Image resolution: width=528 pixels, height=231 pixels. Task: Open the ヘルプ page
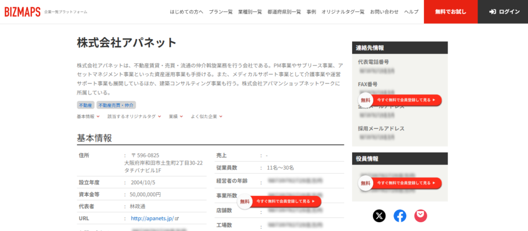pyautogui.click(x=411, y=12)
